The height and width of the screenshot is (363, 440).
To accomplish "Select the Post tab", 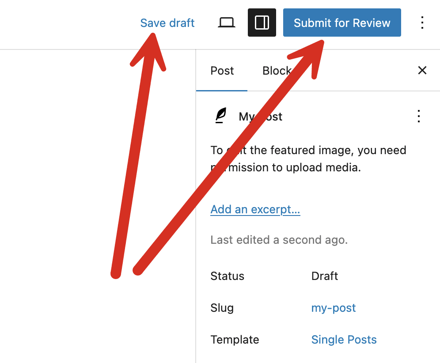I will [222, 70].
